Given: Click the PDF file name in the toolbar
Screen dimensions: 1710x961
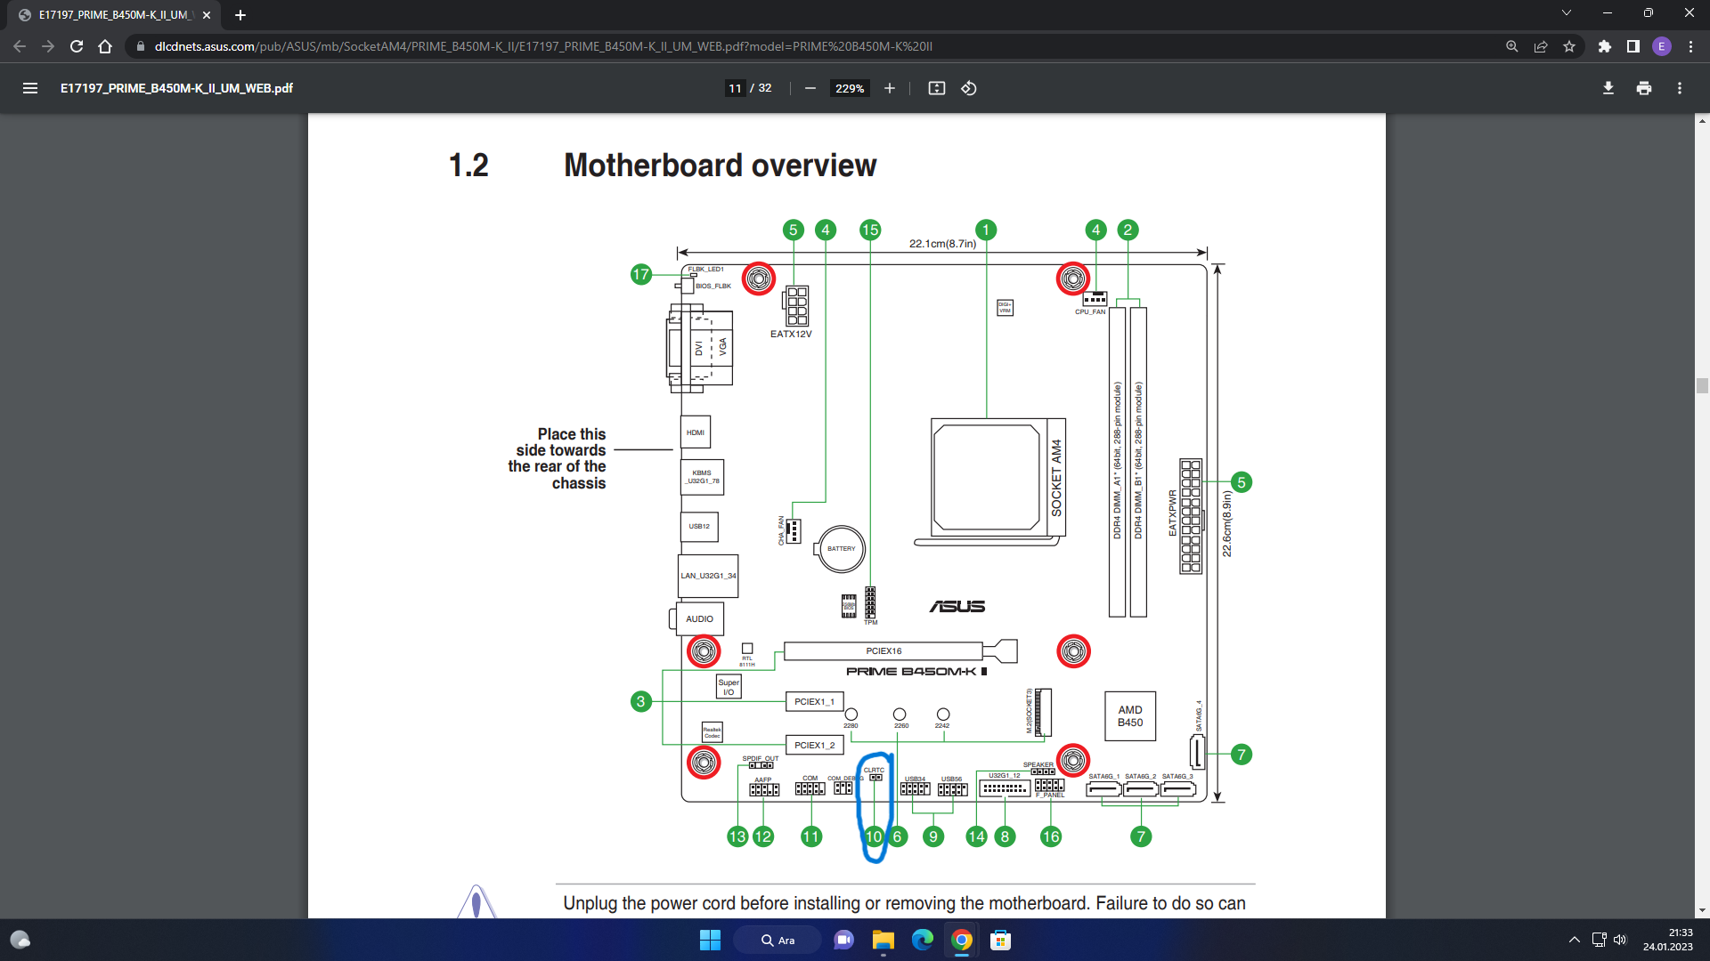Looking at the screenshot, I should coord(176,88).
